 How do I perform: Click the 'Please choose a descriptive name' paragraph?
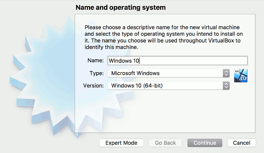coord(164,37)
